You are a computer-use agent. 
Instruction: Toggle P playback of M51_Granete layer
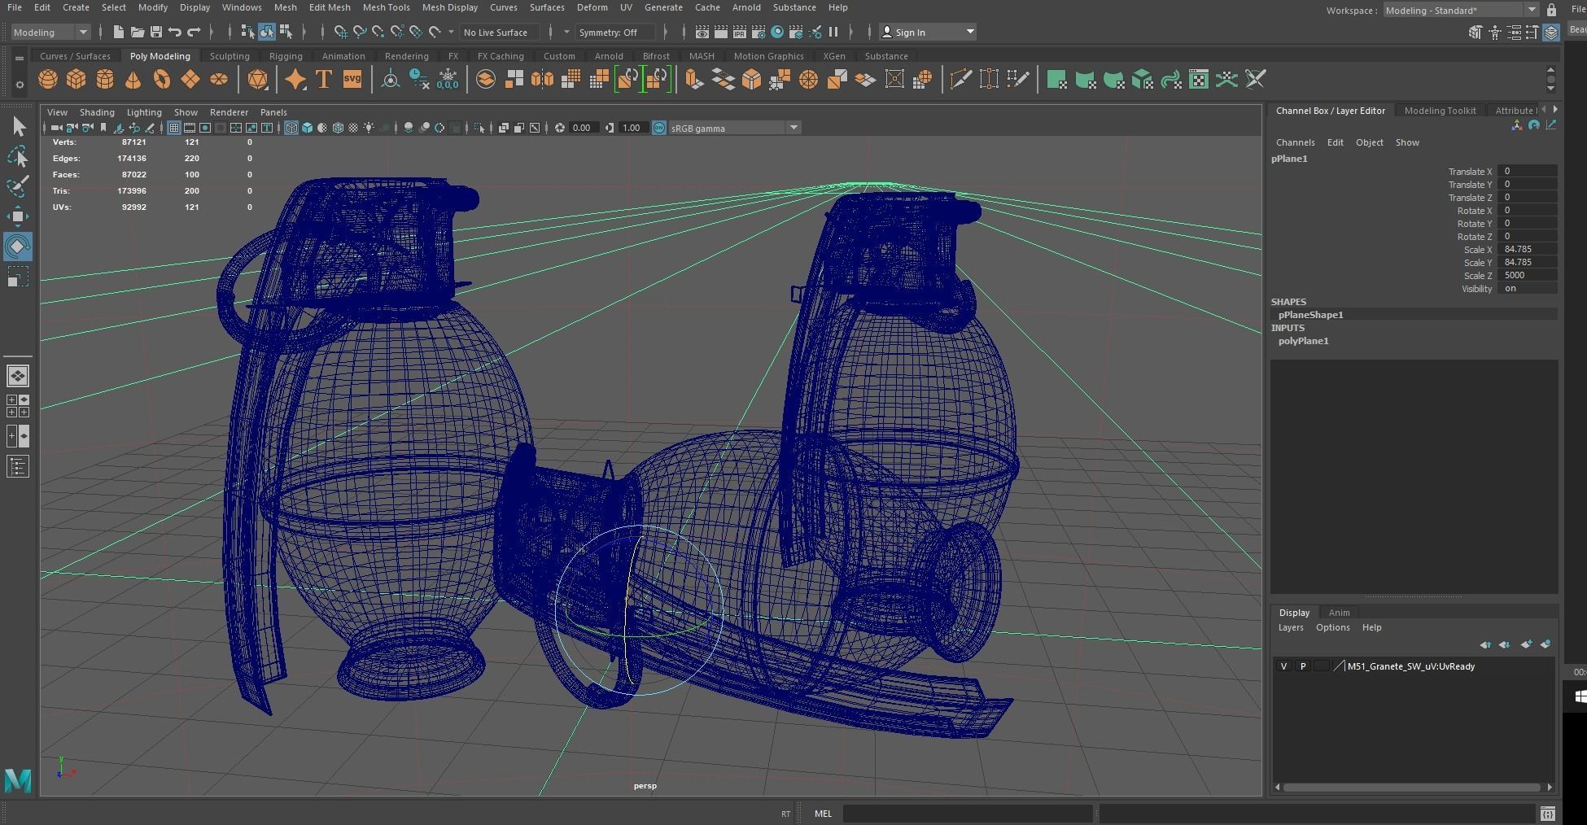click(x=1303, y=666)
